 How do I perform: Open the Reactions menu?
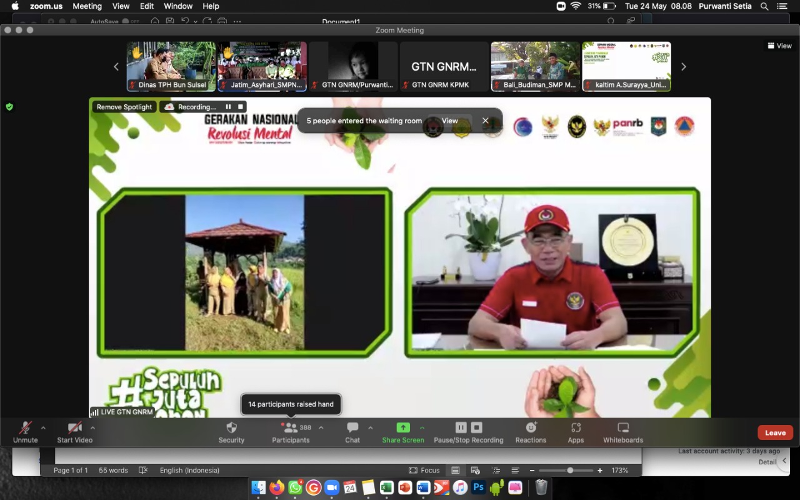click(531, 428)
